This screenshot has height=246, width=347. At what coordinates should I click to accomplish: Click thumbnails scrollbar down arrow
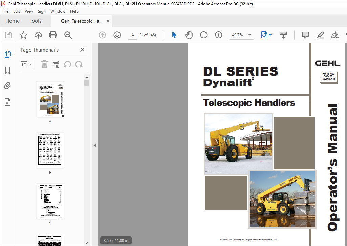(87, 243)
